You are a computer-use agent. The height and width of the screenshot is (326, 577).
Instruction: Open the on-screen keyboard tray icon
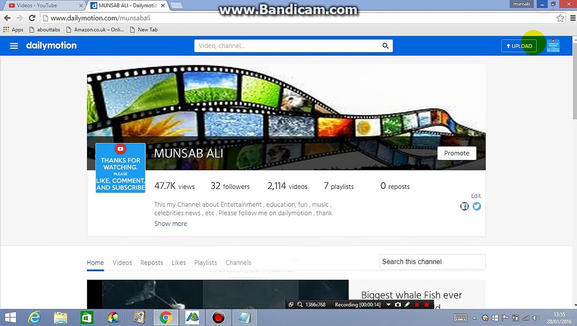461,318
